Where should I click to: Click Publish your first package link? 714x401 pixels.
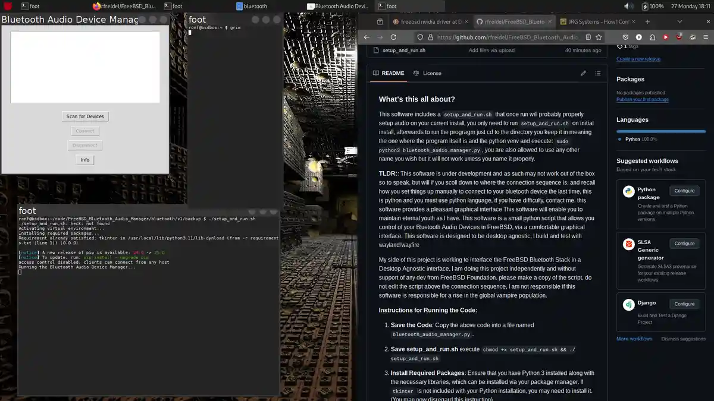tap(643, 99)
